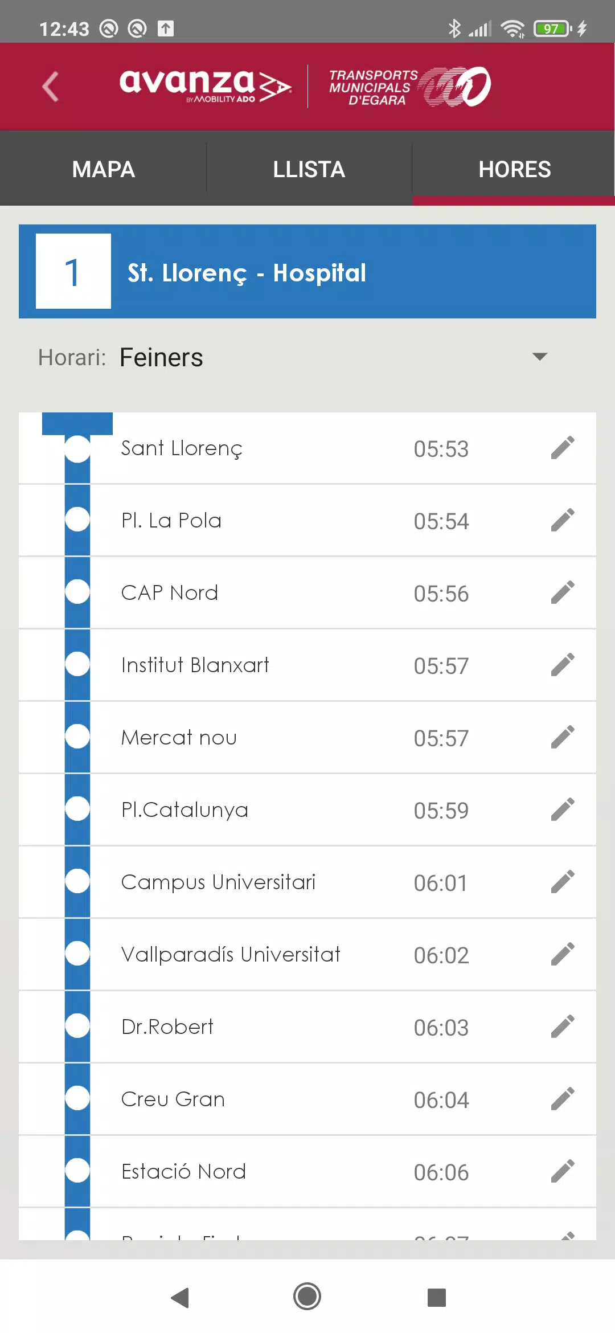
Task: Tap the pencil icon for Estació Nord
Action: tap(563, 1171)
